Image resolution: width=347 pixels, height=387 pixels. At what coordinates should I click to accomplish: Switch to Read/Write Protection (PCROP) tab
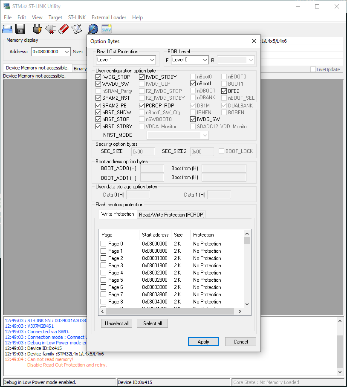(172, 215)
